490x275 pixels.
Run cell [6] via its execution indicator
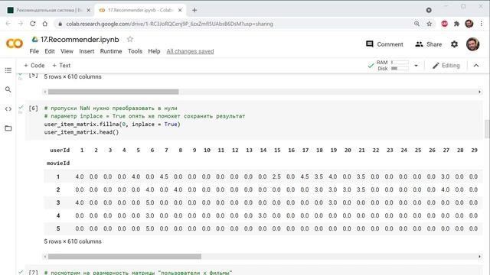point(33,108)
